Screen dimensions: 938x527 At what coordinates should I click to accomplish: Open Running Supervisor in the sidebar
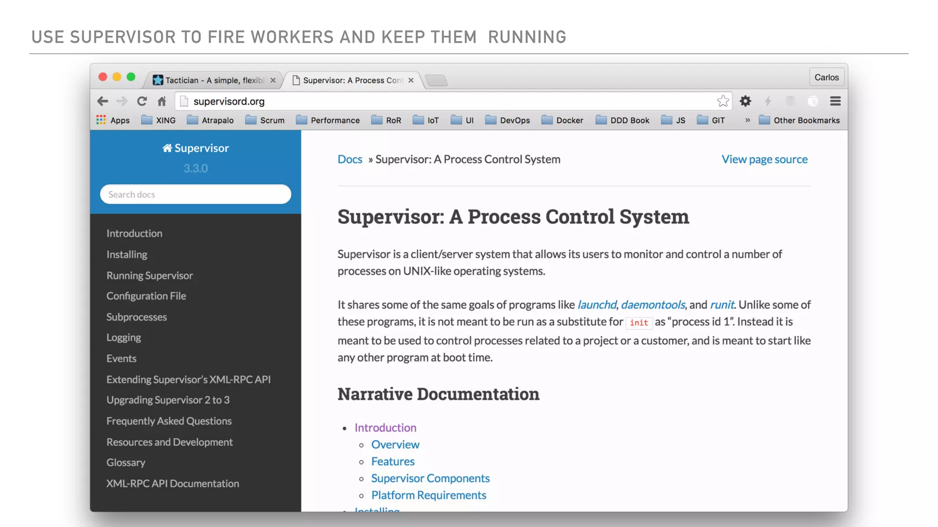[x=150, y=275]
